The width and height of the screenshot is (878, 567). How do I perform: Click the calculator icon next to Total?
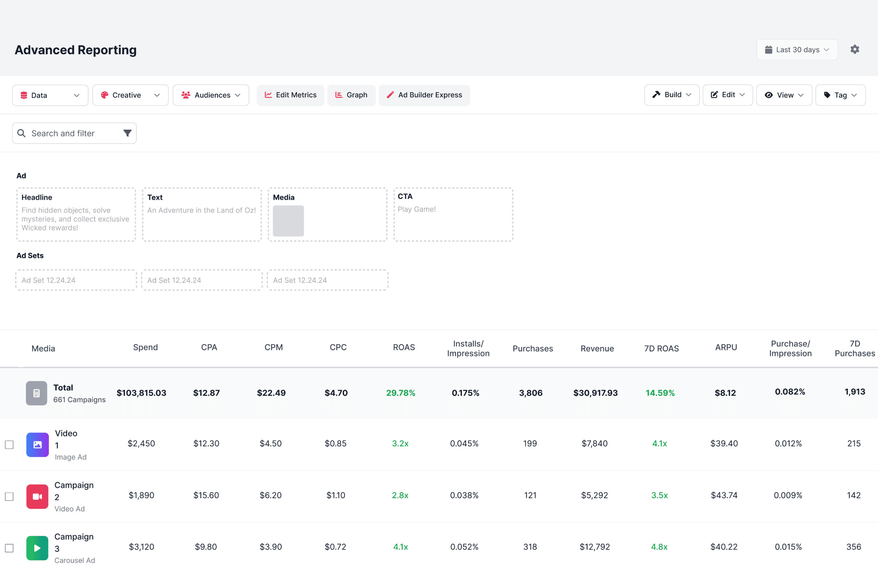tap(36, 393)
